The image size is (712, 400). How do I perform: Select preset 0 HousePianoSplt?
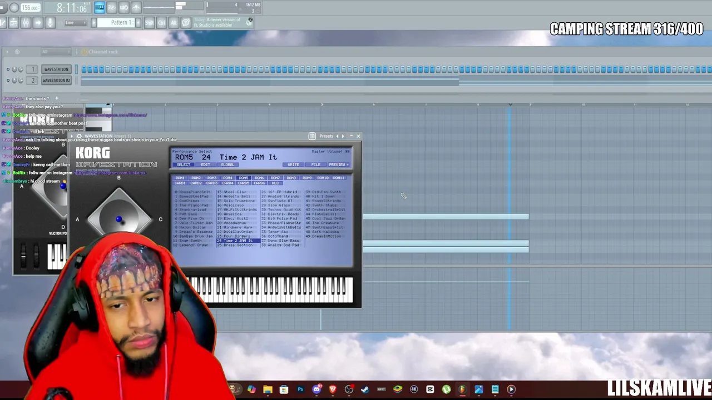(192, 192)
